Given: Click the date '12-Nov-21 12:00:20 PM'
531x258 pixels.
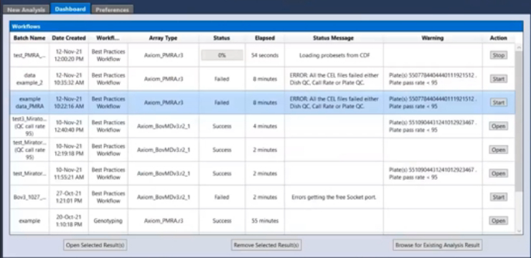Looking at the screenshot, I should 69,55.
